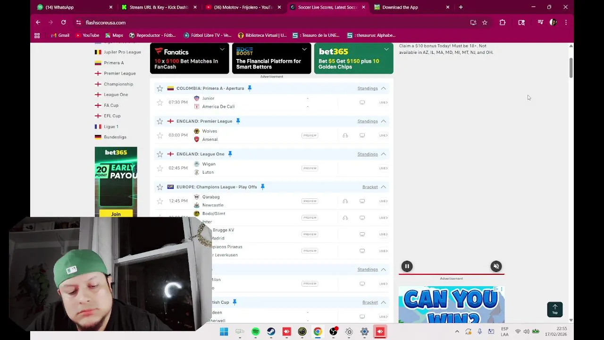The image size is (604, 340).
Task: Open Spotify from the taskbar
Action: click(255, 332)
